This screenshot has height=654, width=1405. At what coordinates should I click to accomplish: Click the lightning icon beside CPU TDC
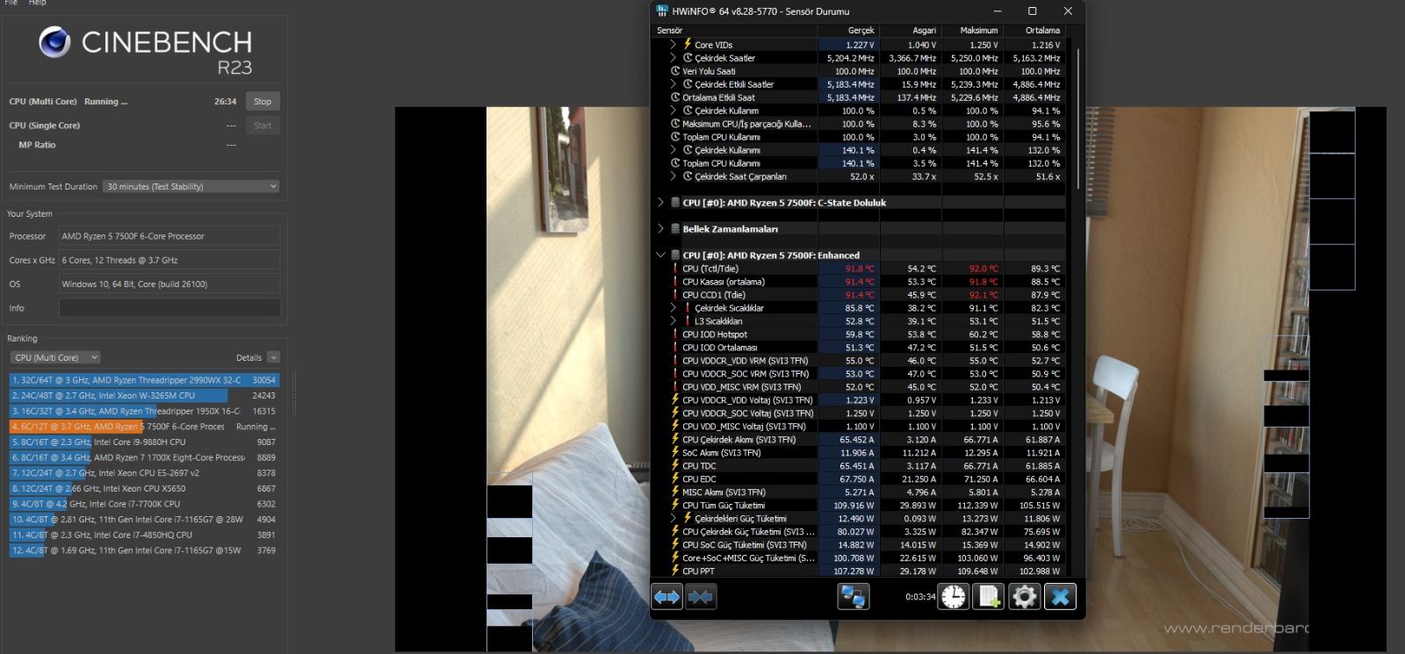[x=675, y=466]
